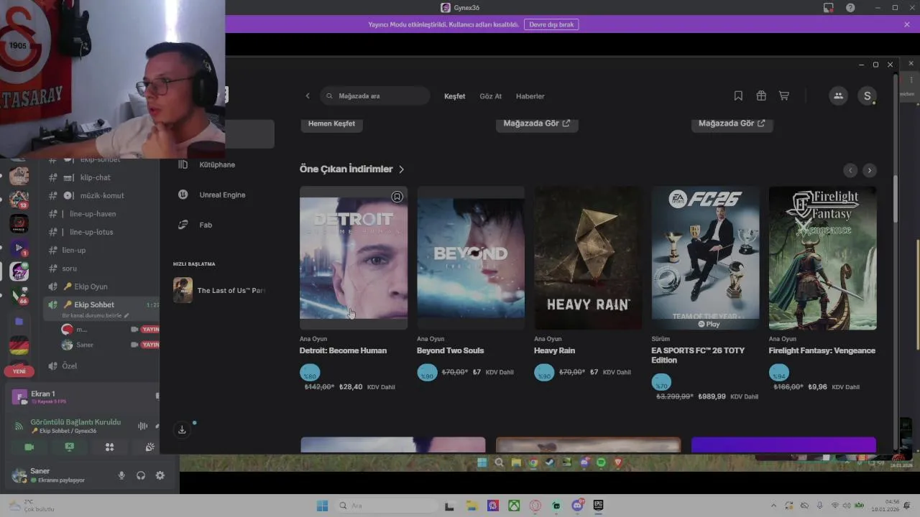Open Beyond Two Souls game cover
This screenshot has height=517, width=920.
click(471, 258)
